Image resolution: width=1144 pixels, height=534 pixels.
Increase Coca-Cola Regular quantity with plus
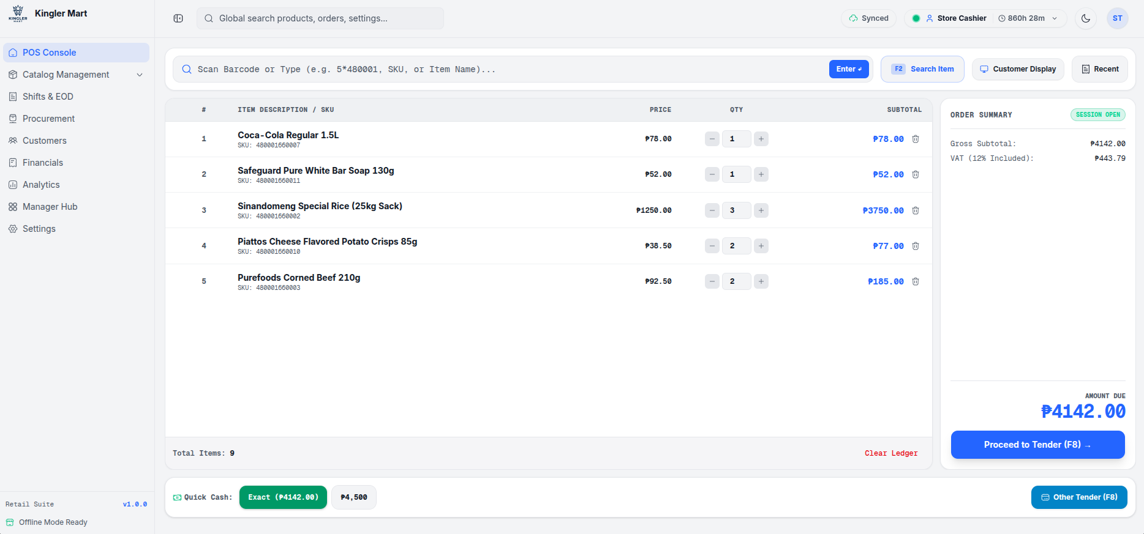coord(761,139)
